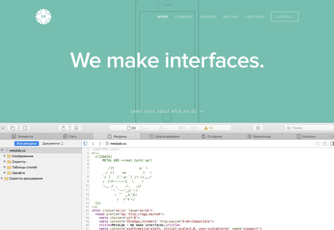The image size is (334, 230).
Task: Click the title MetaLab source line
Action: pos(140,225)
